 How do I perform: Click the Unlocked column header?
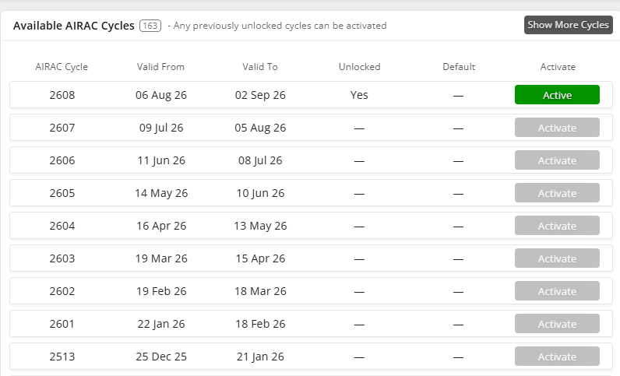click(359, 67)
